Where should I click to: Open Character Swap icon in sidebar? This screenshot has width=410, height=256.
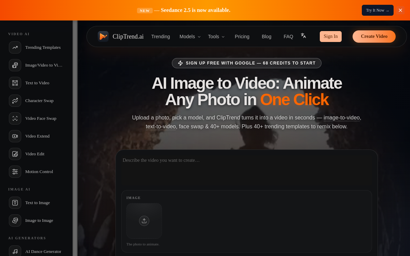[15, 101]
